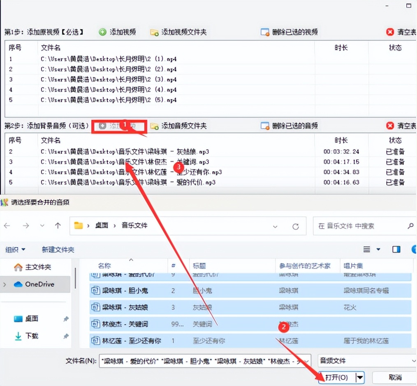Go back in file dialog
Viewport: 417px width, 386px height.
(7, 226)
